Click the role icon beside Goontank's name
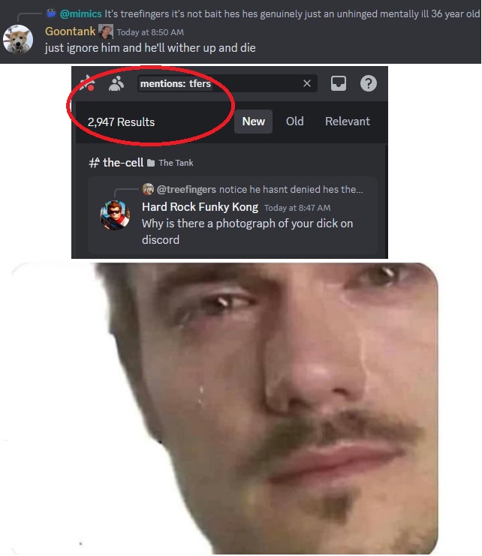Image resolution: width=482 pixels, height=556 pixels. point(106,32)
